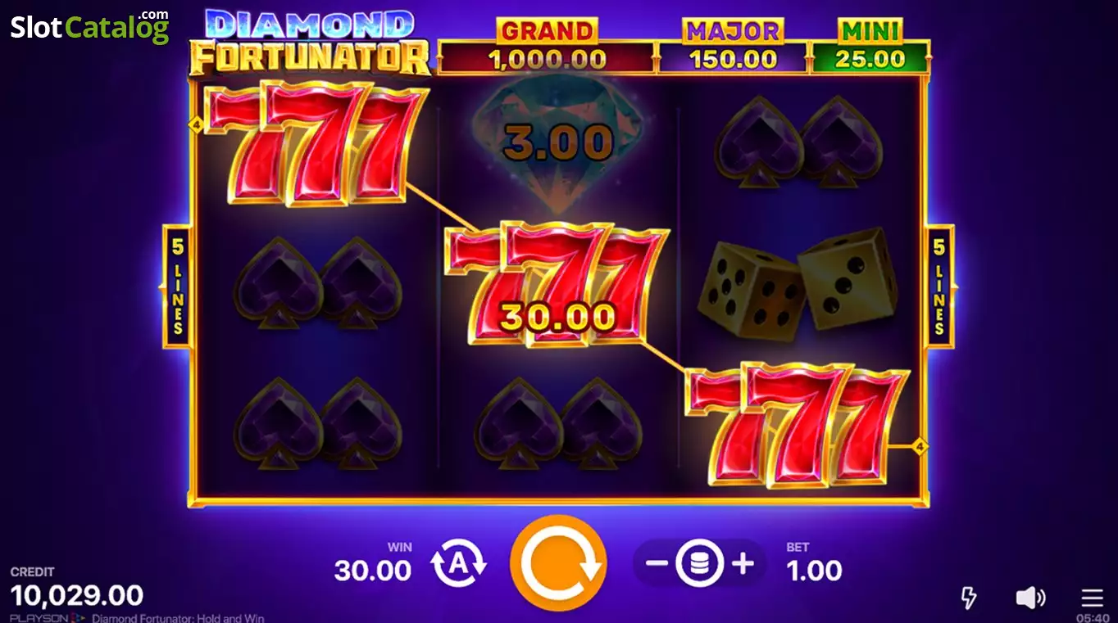Open bet settings via coin stack icon
Screen dimensions: 1118x623
tap(699, 563)
